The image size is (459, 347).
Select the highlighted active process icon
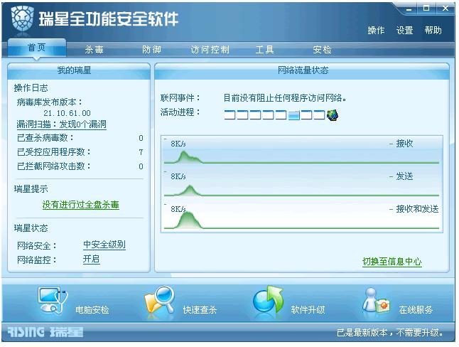(294, 115)
